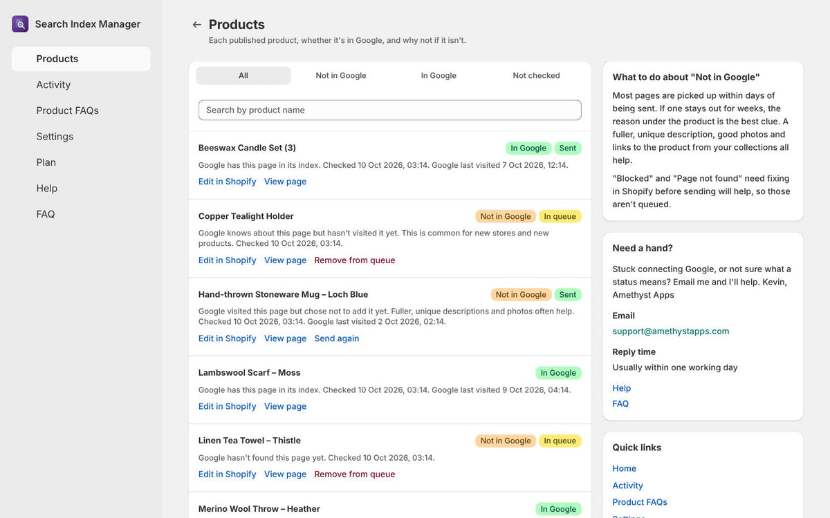This screenshot has height=518, width=830.
Task: Click the Copper Tealight Holder title
Action: (246, 216)
